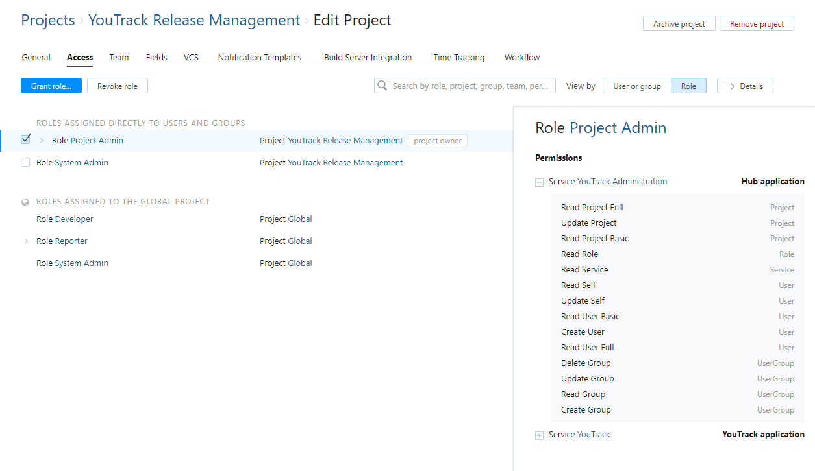Focus the role search input field
This screenshot has width=815, height=471.
473,86
